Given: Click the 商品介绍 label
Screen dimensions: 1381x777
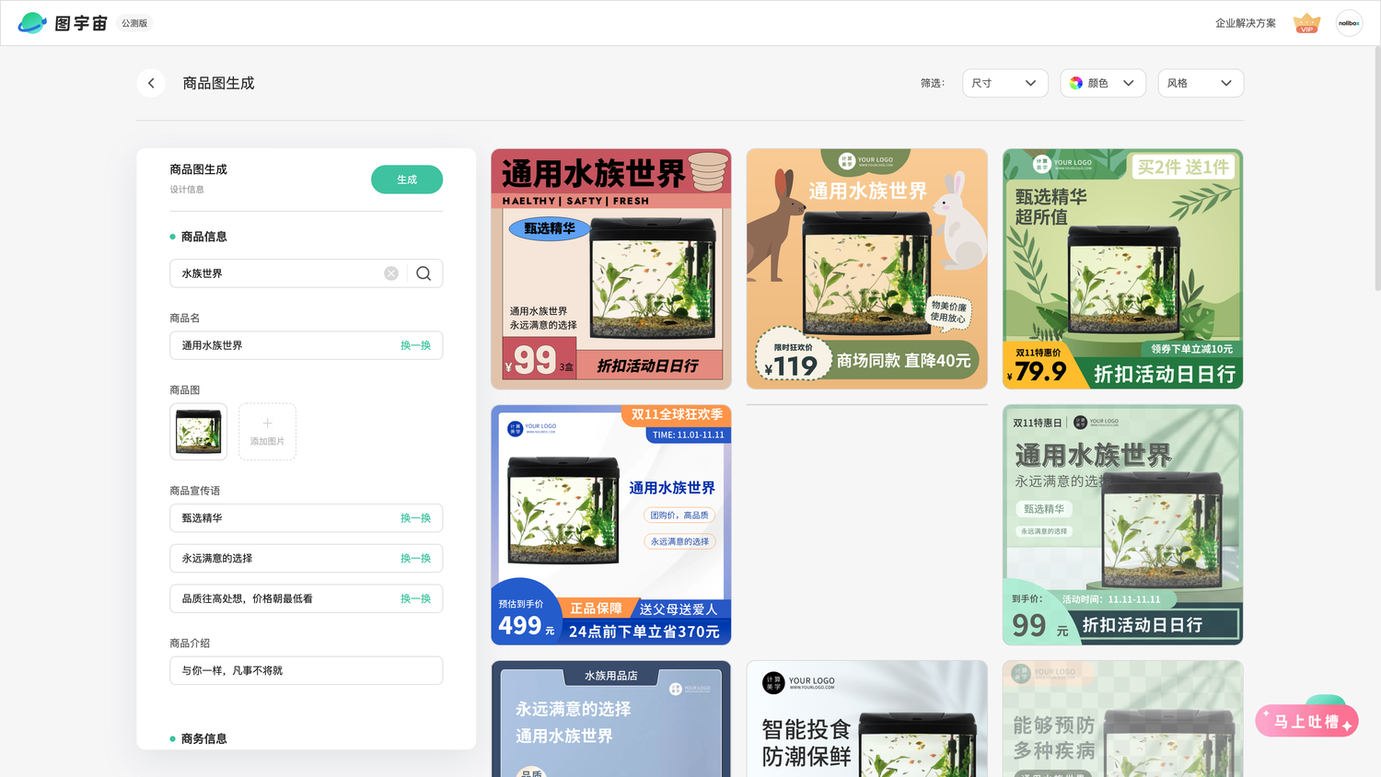Looking at the screenshot, I should (x=190, y=643).
